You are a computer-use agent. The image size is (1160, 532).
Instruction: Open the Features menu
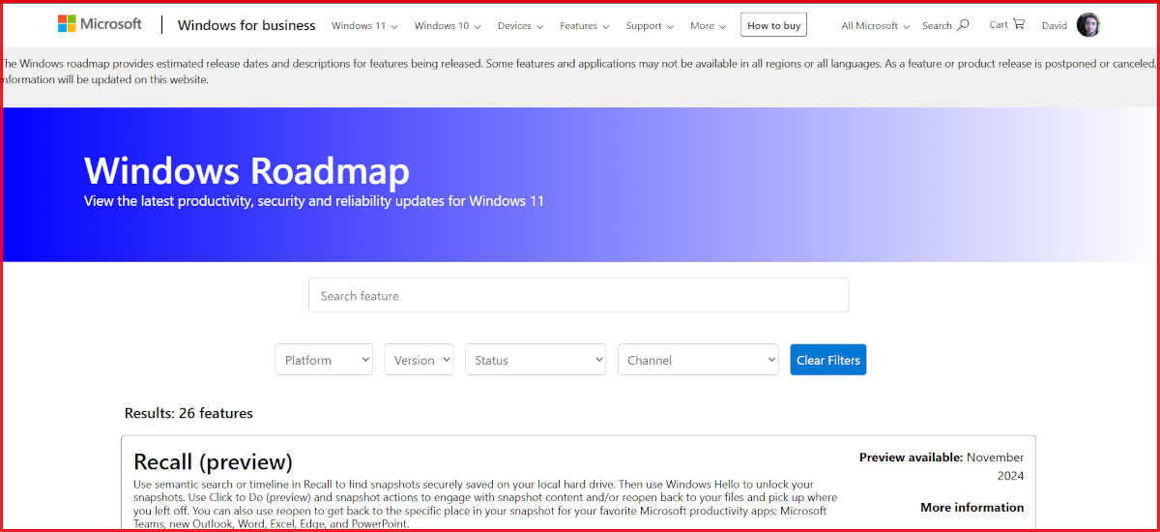(x=584, y=26)
